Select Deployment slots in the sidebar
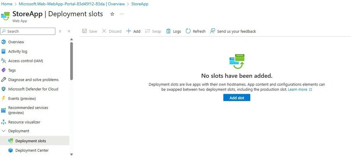 [35, 141]
